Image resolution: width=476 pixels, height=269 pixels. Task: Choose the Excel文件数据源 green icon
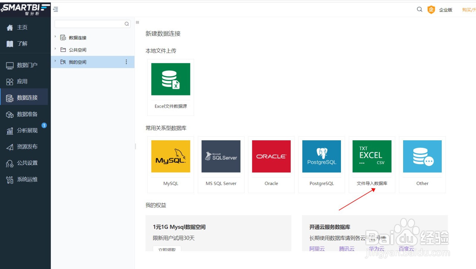coord(171,79)
